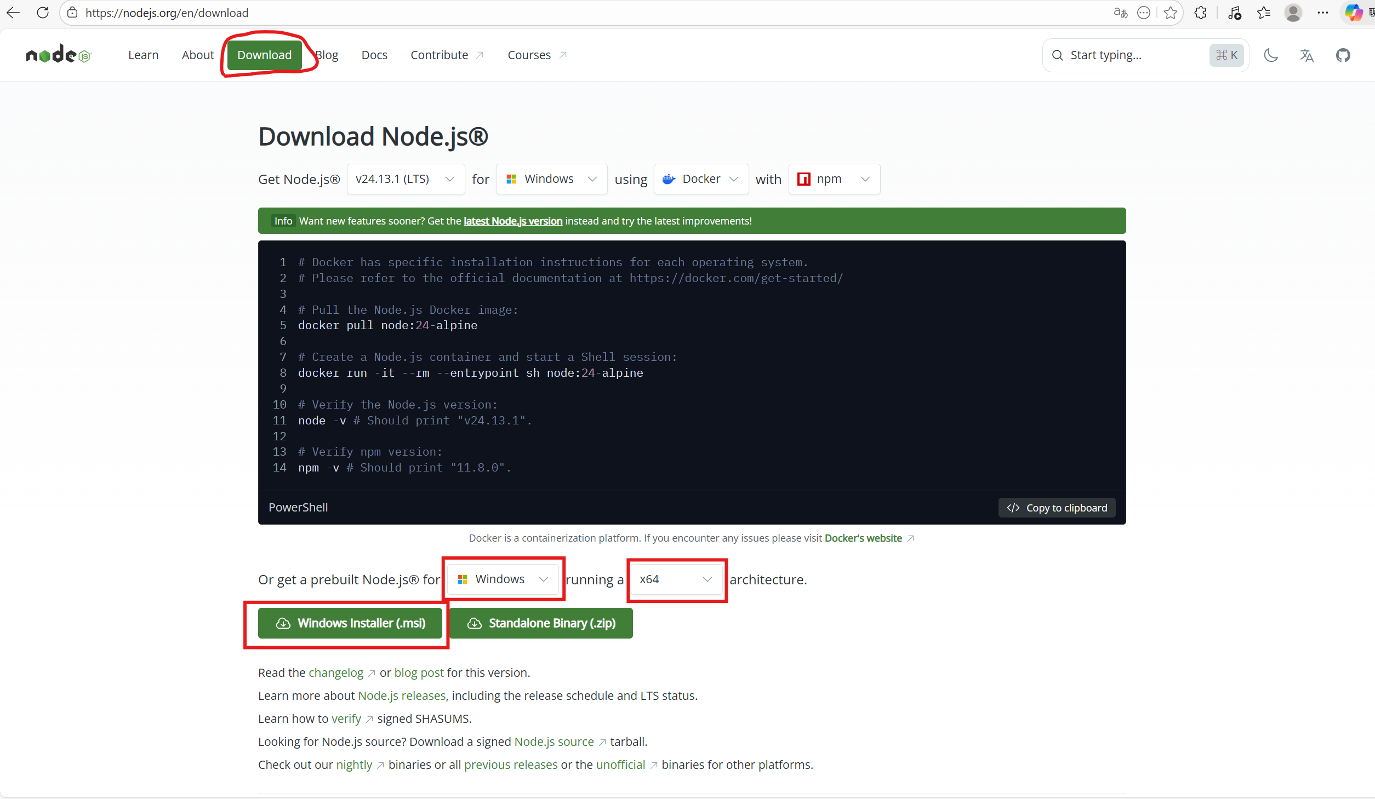The width and height of the screenshot is (1375, 799).
Task: Click Windows Installer (.msi) button
Action: 350,623
